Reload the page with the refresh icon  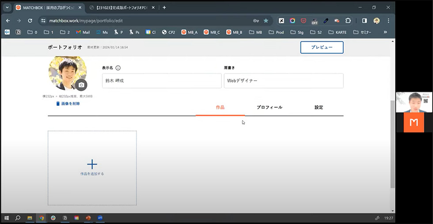(30, 21)
